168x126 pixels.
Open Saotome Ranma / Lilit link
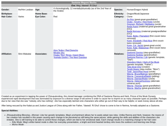click(x=137, y=57)
